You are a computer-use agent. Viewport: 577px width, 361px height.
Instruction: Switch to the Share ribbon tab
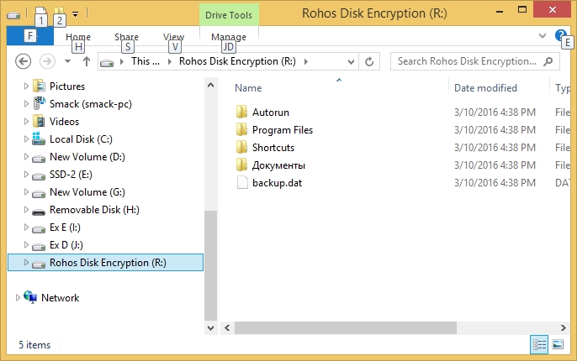point(126,37)
